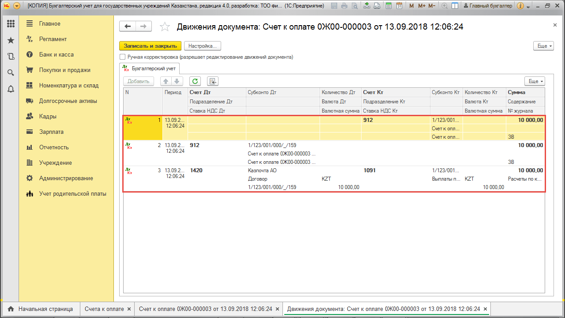565x318 pixels.
Task: Open the hamburger menu beside Главное
Action: tap(29, 23)
